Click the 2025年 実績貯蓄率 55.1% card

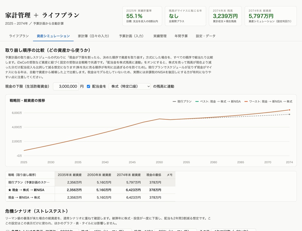[x=142, y=16]
